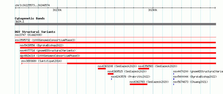The width and height of the screenshot is (223, 94).
Task: Select the blue mark under nsv4470200
Action: point(174,74)
